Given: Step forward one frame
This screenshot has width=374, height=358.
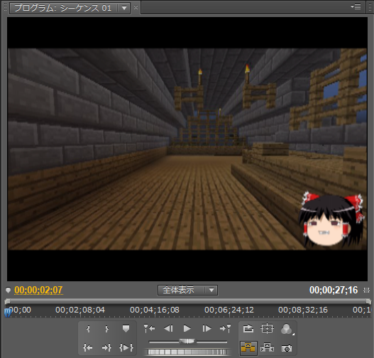Looking at the screenshot, I should 207,329.
